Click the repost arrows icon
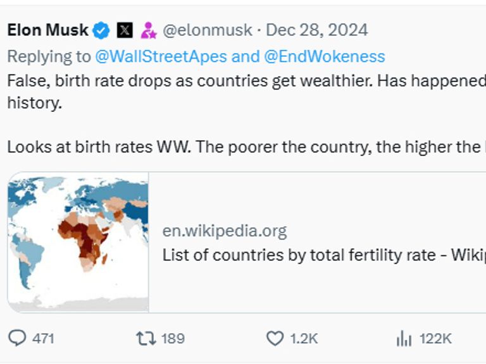Screen dimensions: 486x364 click(146, 339)
